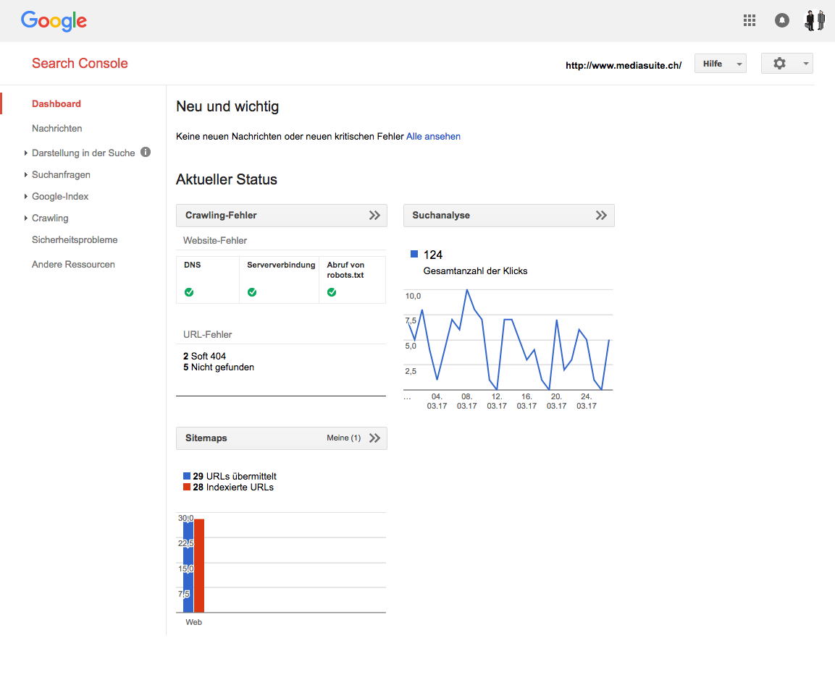Select Dashboard in the sidebar

click(56, 103)
